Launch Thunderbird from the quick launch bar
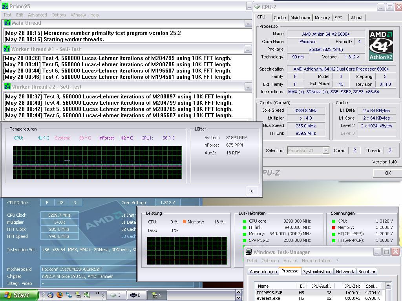 [x=50, y=295]
